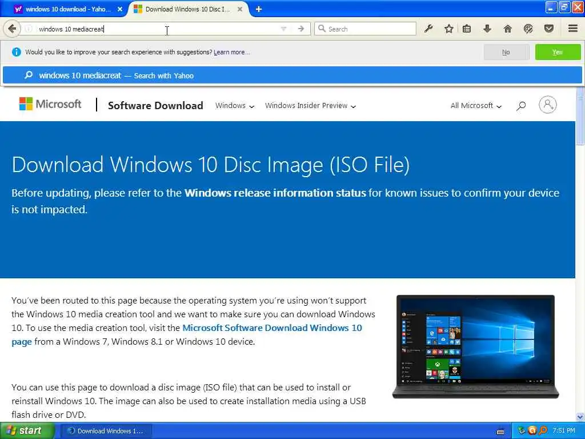The height and width of the screenshot is (439, 585).
Task: Open the Windows Start button
Action: pyautogui.click(x=27, y=431)
